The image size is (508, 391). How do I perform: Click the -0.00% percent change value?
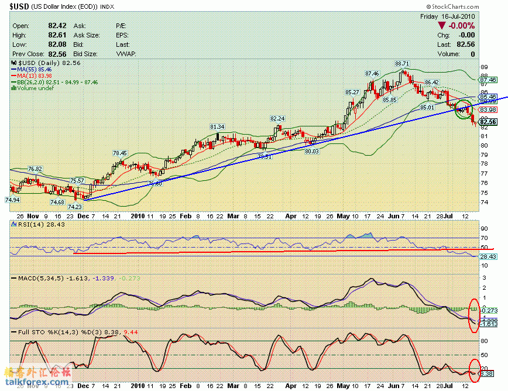(462, 26)
